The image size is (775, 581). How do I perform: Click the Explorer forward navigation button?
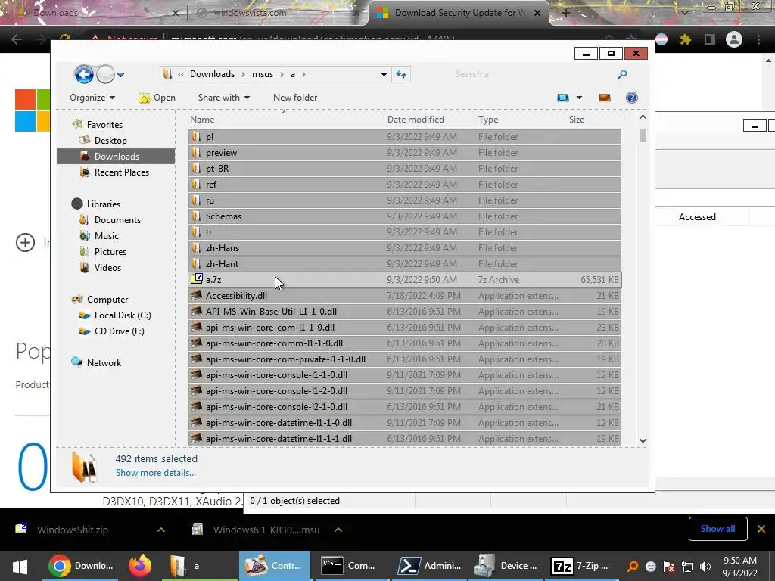pyautogui.click(x=104, y=75)
